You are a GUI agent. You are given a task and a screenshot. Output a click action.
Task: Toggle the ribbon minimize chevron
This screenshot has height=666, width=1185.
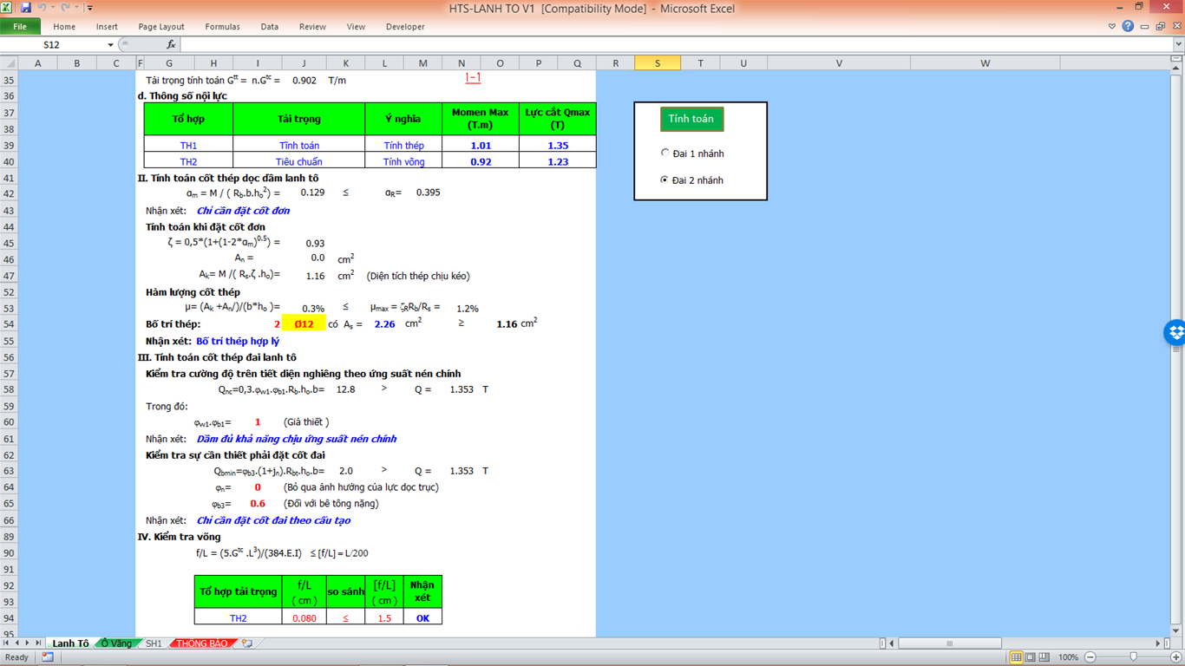coord(1112,27)
